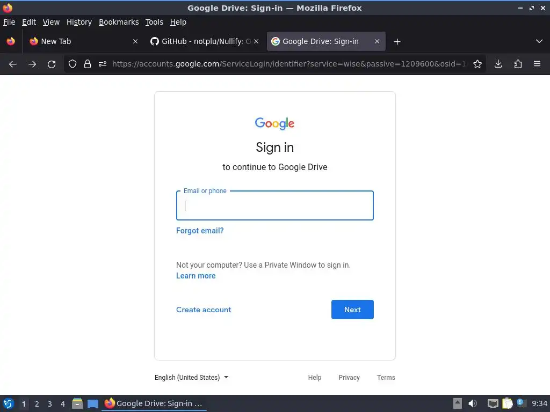This screenshot has height=412, width=550.
Task: Click the Google logo
Action: tap(274, 123)
